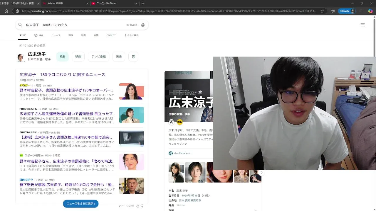Expand knowledge panel details with the chevron
Screen dimensions: 376x211
[255, 210]
